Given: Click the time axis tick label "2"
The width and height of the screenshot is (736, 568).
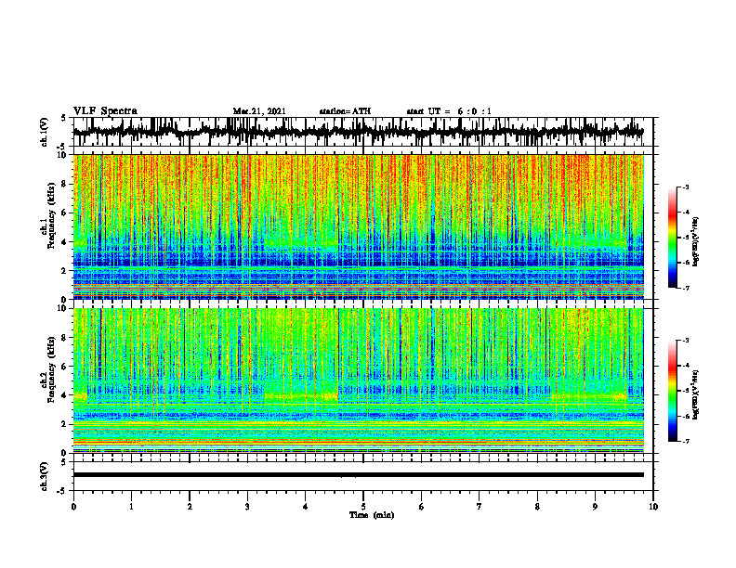Looking at the screenshot, I should [190, 507].
